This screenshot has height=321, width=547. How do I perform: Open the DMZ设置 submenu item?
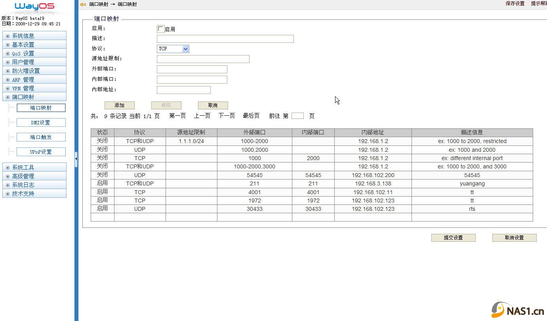pos(41,122)
